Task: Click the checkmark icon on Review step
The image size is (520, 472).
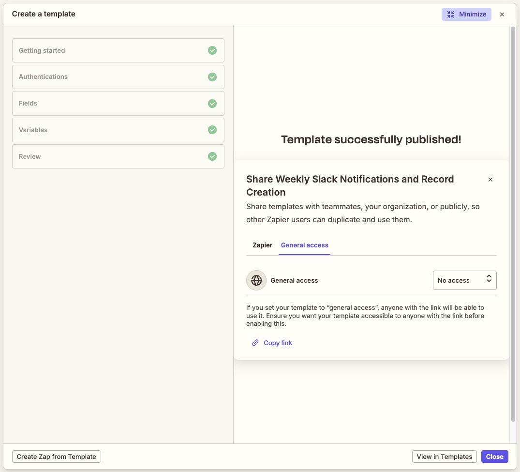Action: tap(212, 156)
